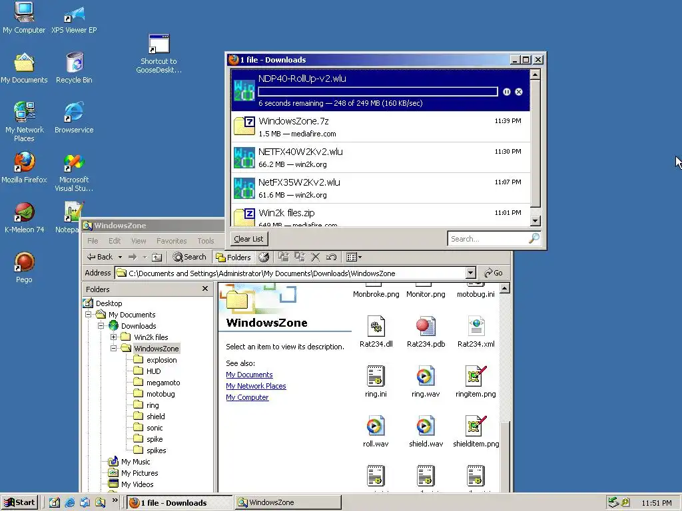Open the Back history dropdown arrow

[x=121, y=257]
